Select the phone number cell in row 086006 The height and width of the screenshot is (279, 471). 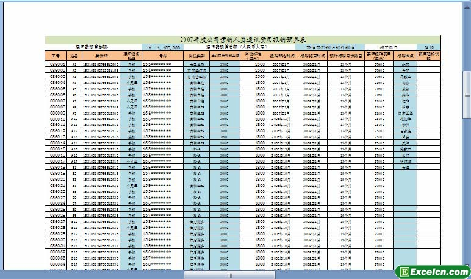pos(162,95)
